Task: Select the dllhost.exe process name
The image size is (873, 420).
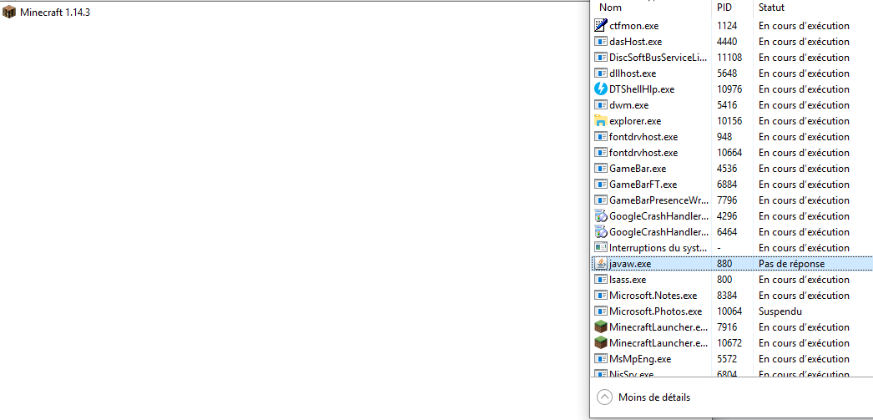Action: 633,73
